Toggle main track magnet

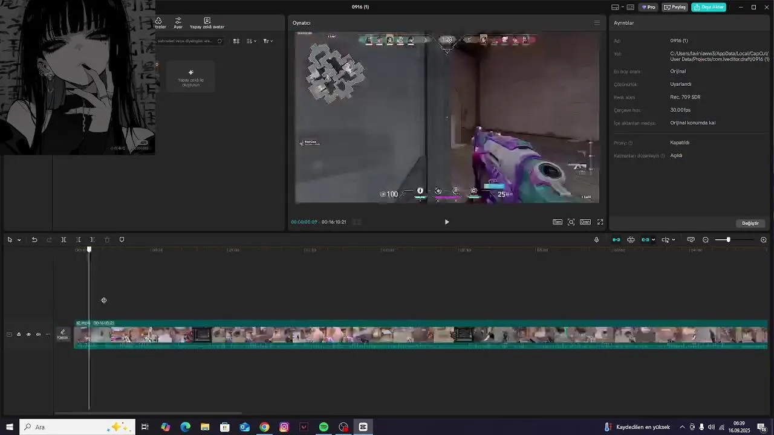616,240
